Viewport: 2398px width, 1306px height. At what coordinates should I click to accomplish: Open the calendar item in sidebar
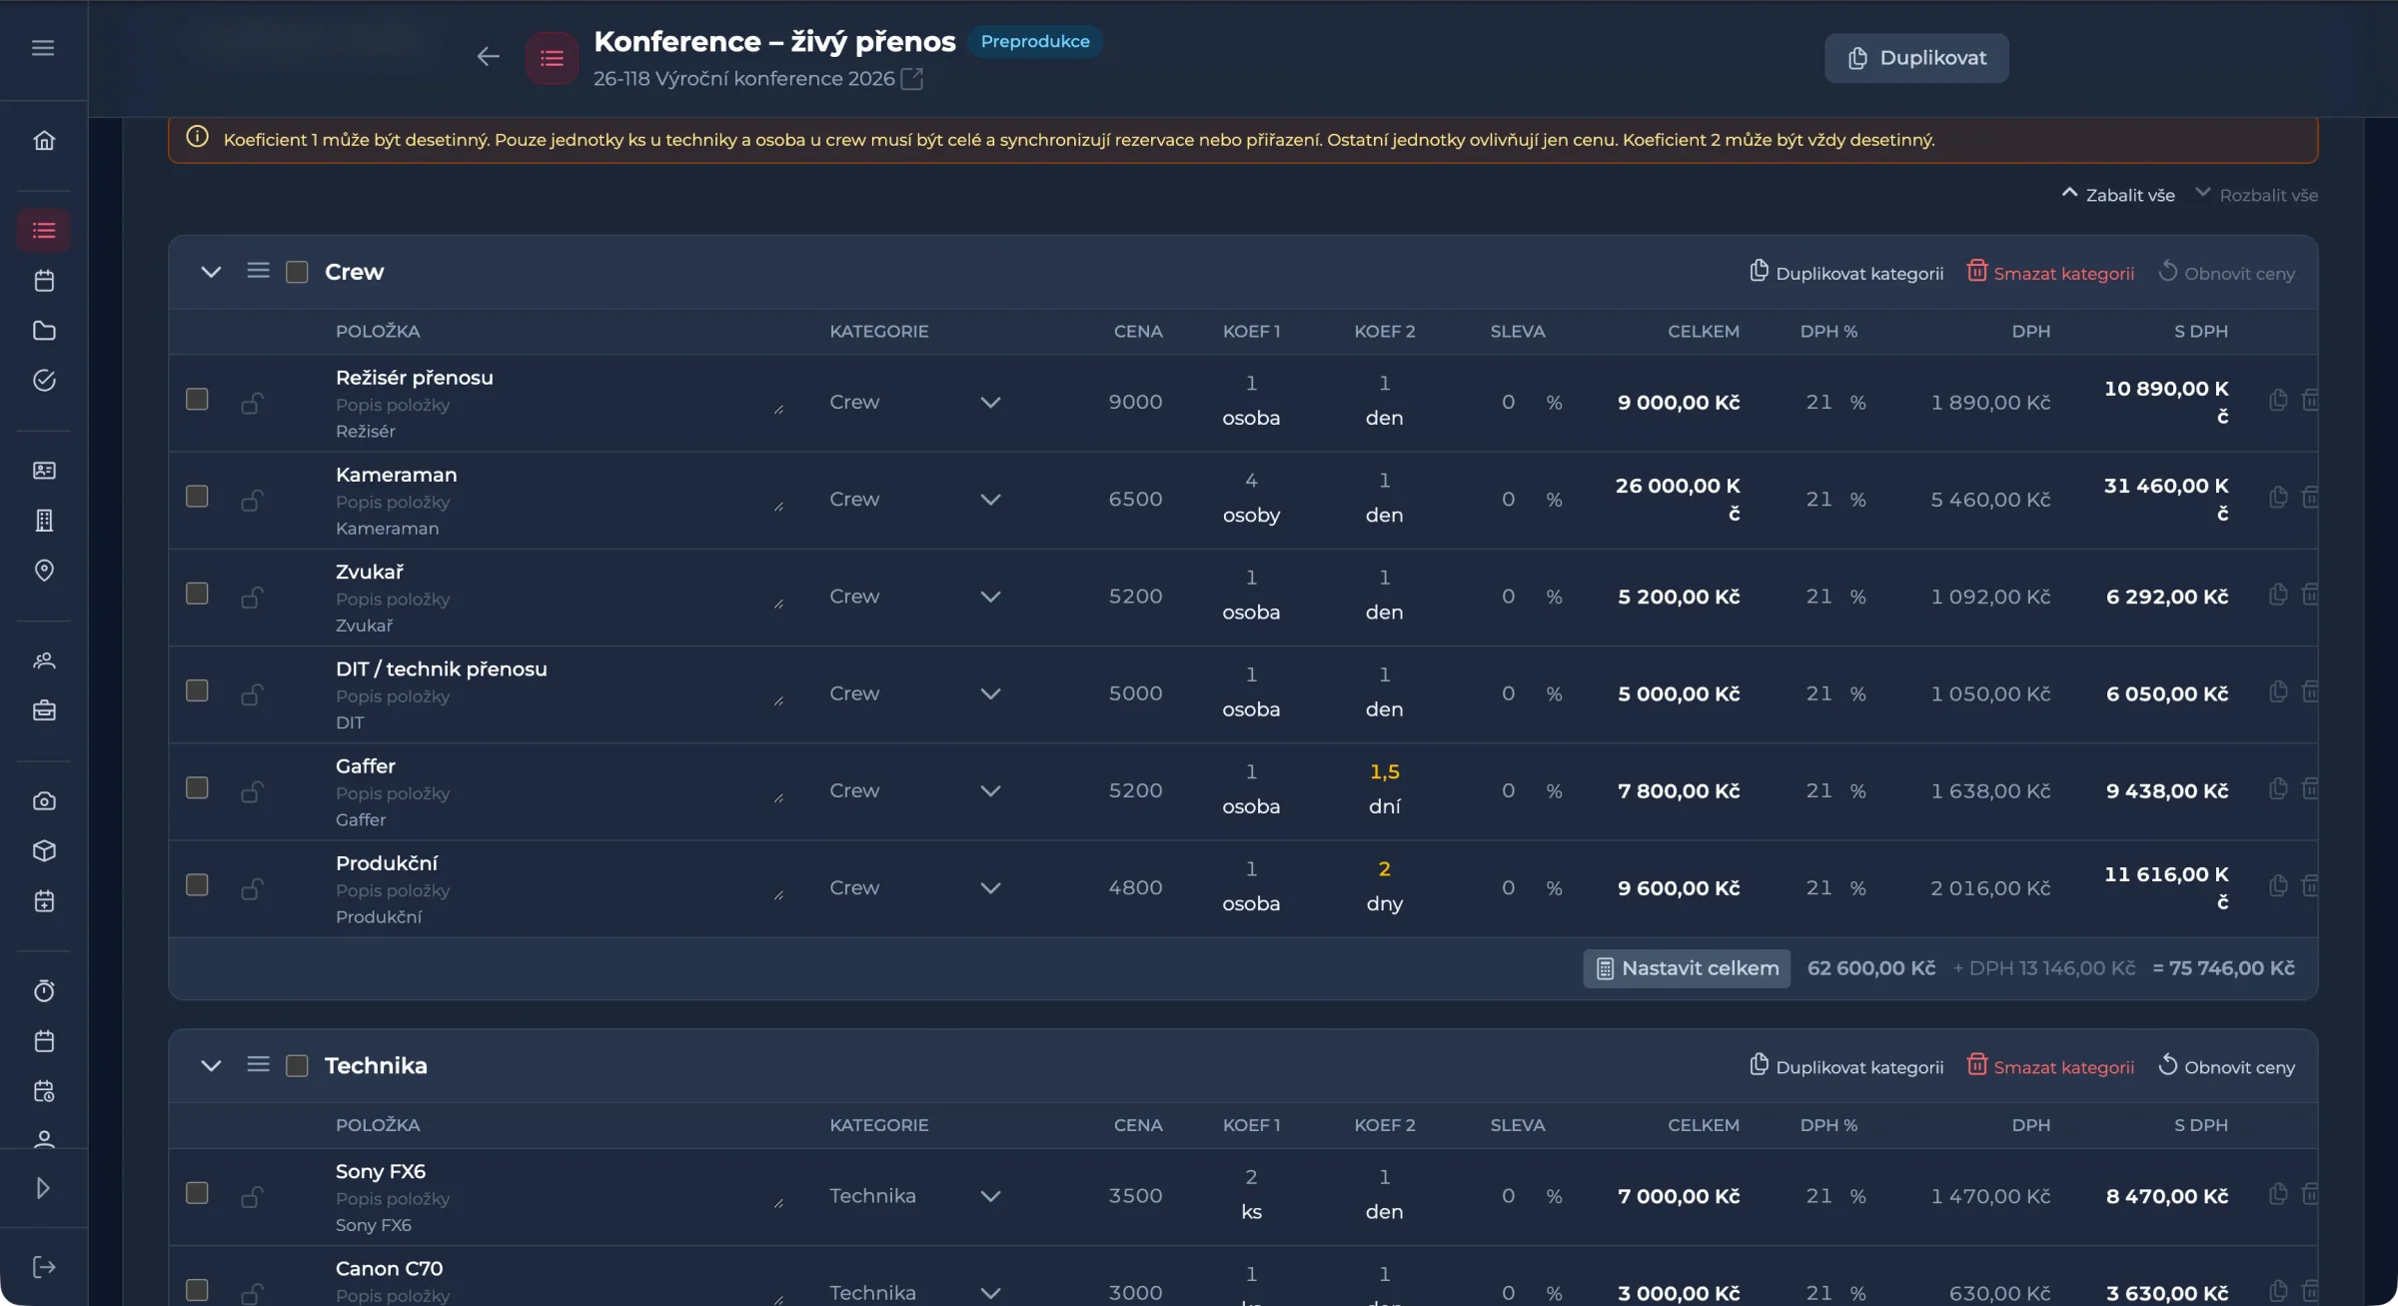pyautogui.click(x=44, y=281)
